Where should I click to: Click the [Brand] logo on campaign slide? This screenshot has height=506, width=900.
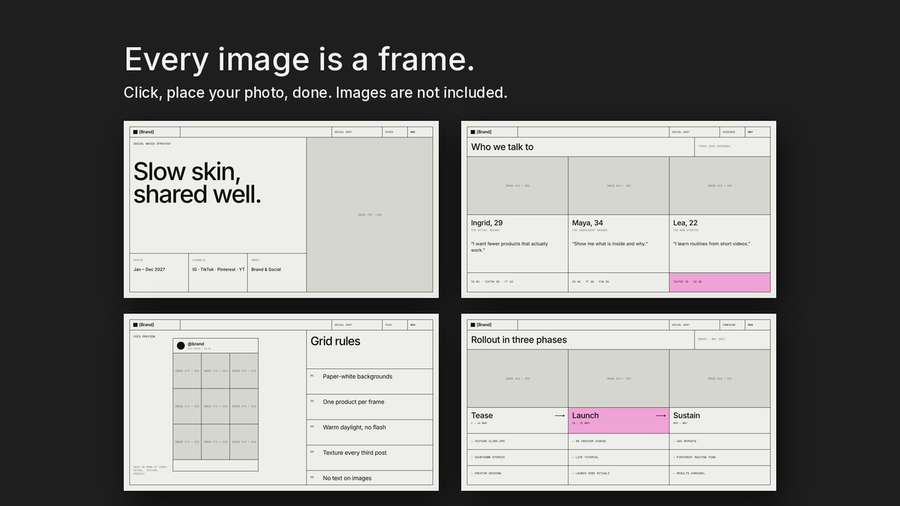point(481,325)
